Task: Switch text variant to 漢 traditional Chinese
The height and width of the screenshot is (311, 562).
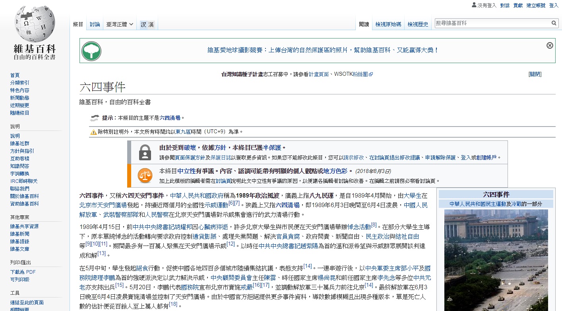Action: [152, 24]
